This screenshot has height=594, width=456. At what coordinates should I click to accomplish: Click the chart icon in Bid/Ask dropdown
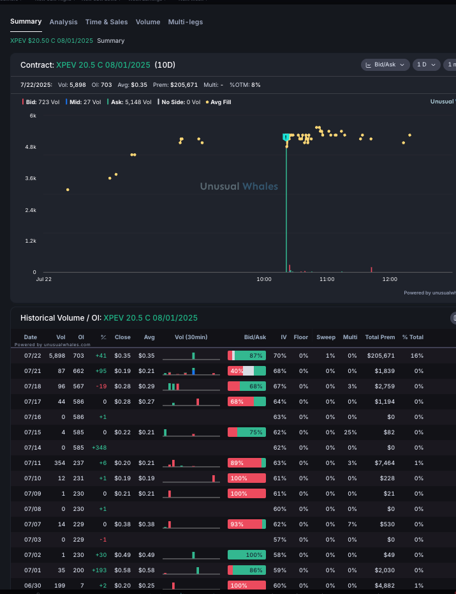(368, 65)
